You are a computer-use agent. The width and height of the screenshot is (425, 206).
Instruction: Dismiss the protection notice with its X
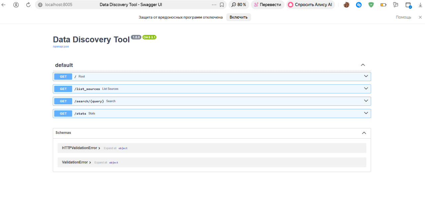pyautogui.click(x=420, y=17)
